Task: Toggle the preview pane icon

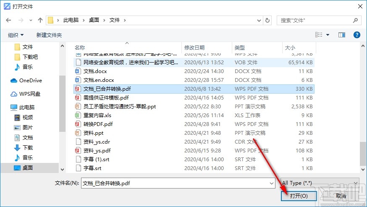Action: [342, 35]
